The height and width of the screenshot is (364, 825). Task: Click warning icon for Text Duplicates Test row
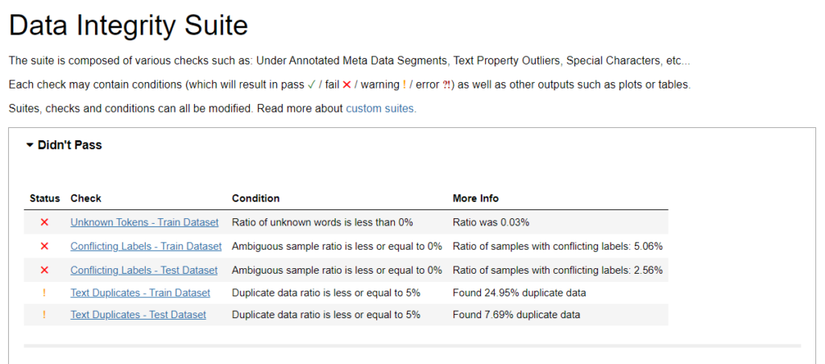tap(44, 315)
